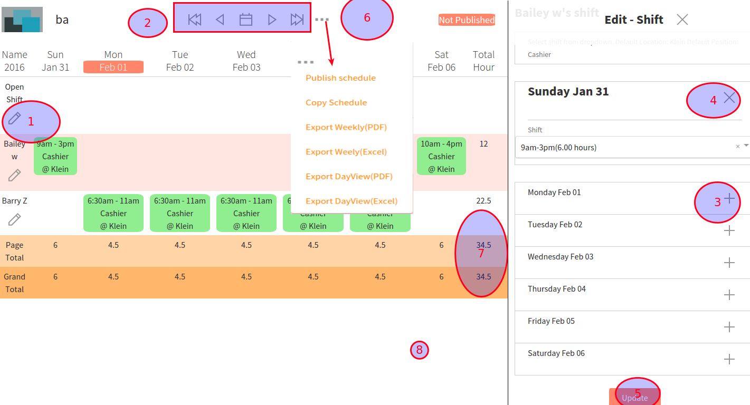This screenshot has width=750, height=405.
Task: Open the Shift dropdown arrow
Action: [x=746, y=146]
